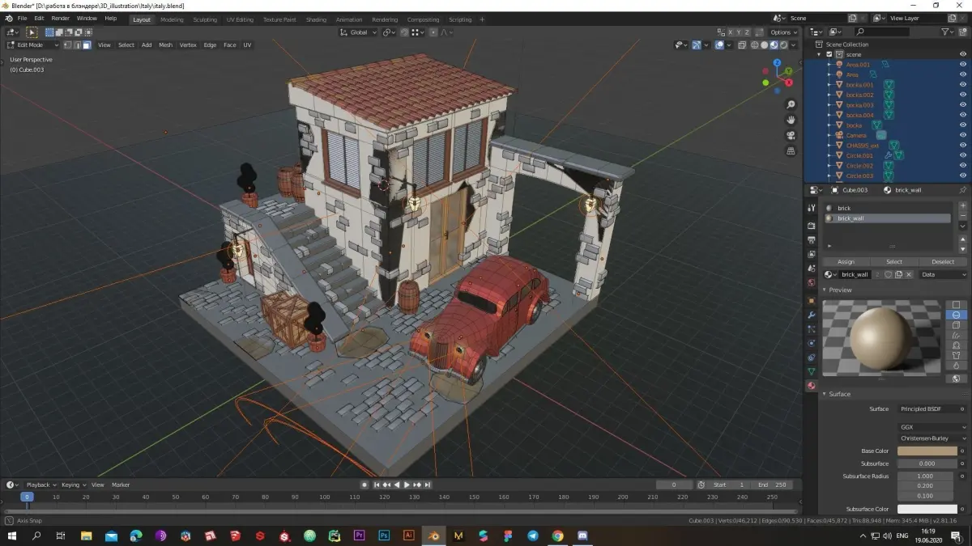Click the hand pan view gizmo
Viewport: 972px width, 546px height.
coord(791,121)
